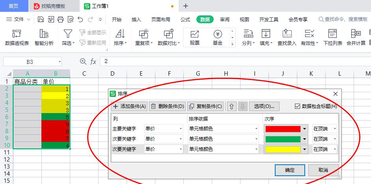The height and width of the screenshot is (184, 371).
Task: Switch to the 页面布局 (Page Layout) tab
Action: tap(161, 20)
